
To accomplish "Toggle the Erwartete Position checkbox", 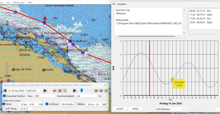I will pos(4,96).
